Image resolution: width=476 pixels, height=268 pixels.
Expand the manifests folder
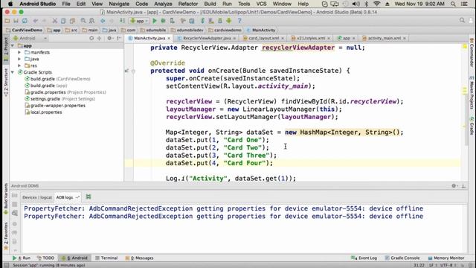click(19, 52)
